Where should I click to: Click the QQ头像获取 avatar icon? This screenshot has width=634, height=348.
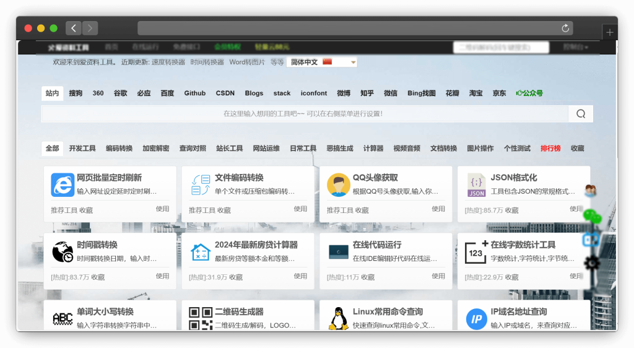pos(339,185)
